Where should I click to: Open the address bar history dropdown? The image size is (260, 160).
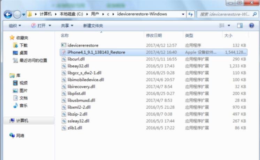click(183, 14)
